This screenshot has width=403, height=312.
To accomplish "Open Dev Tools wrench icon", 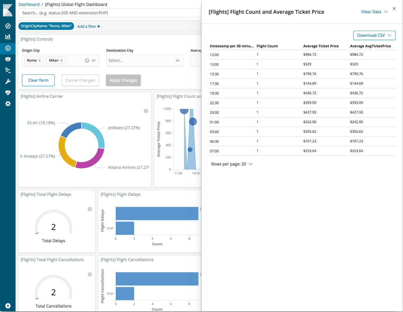I will point(8,81).
